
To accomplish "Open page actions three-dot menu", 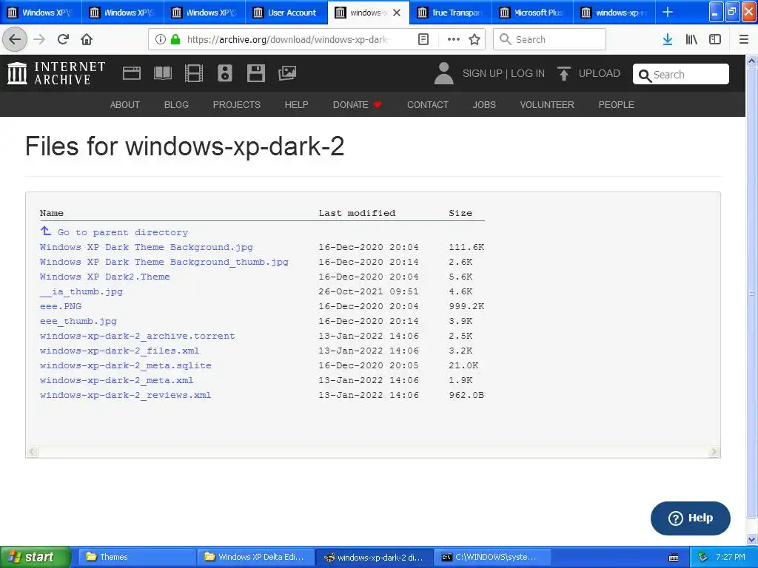I will tap(454, 39).
